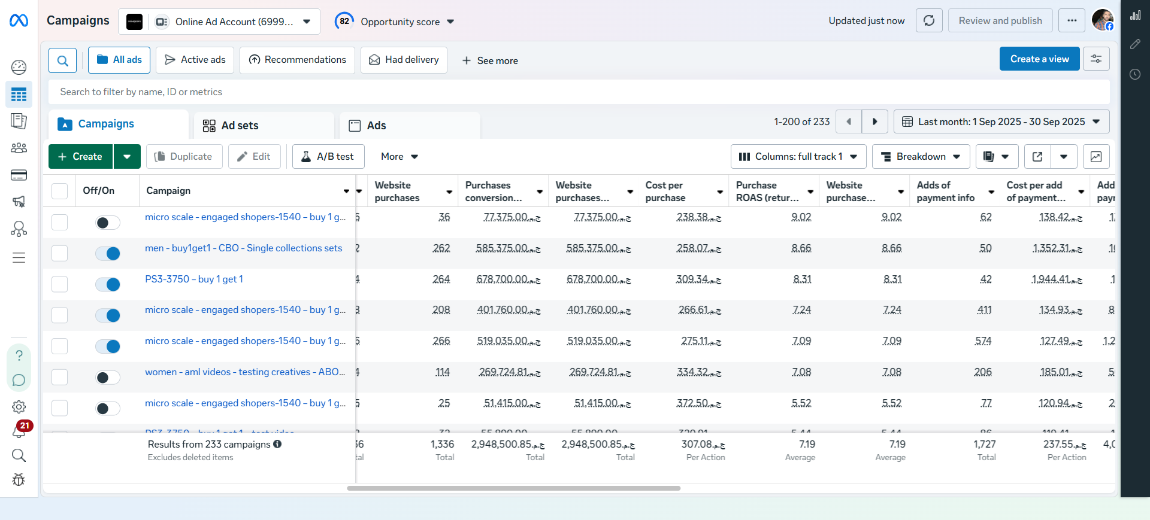
Task: Expand the Columns: full track 1 dropdown
Action: click(798, 157)
